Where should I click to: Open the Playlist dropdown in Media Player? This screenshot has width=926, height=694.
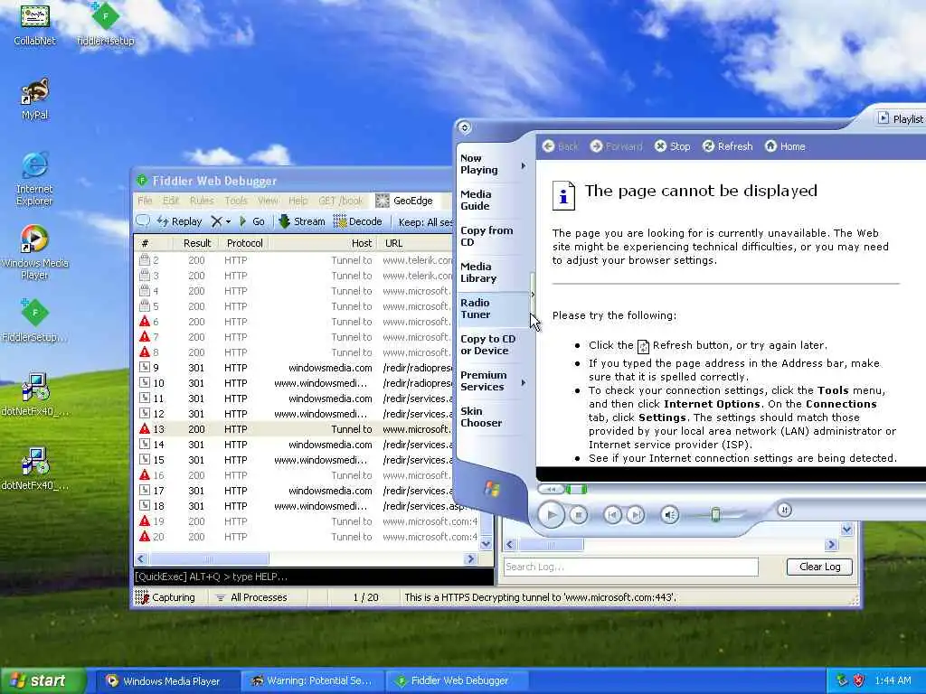point(901,118)
